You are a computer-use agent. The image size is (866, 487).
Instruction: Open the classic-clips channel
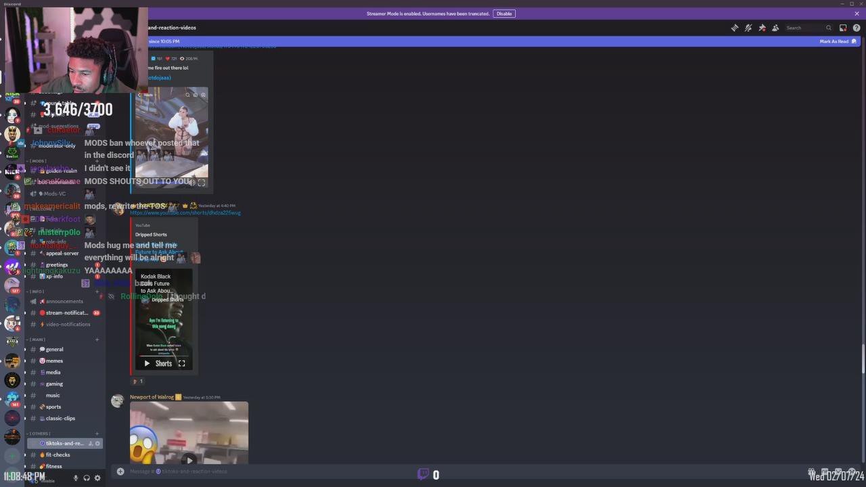pos(64,418)
